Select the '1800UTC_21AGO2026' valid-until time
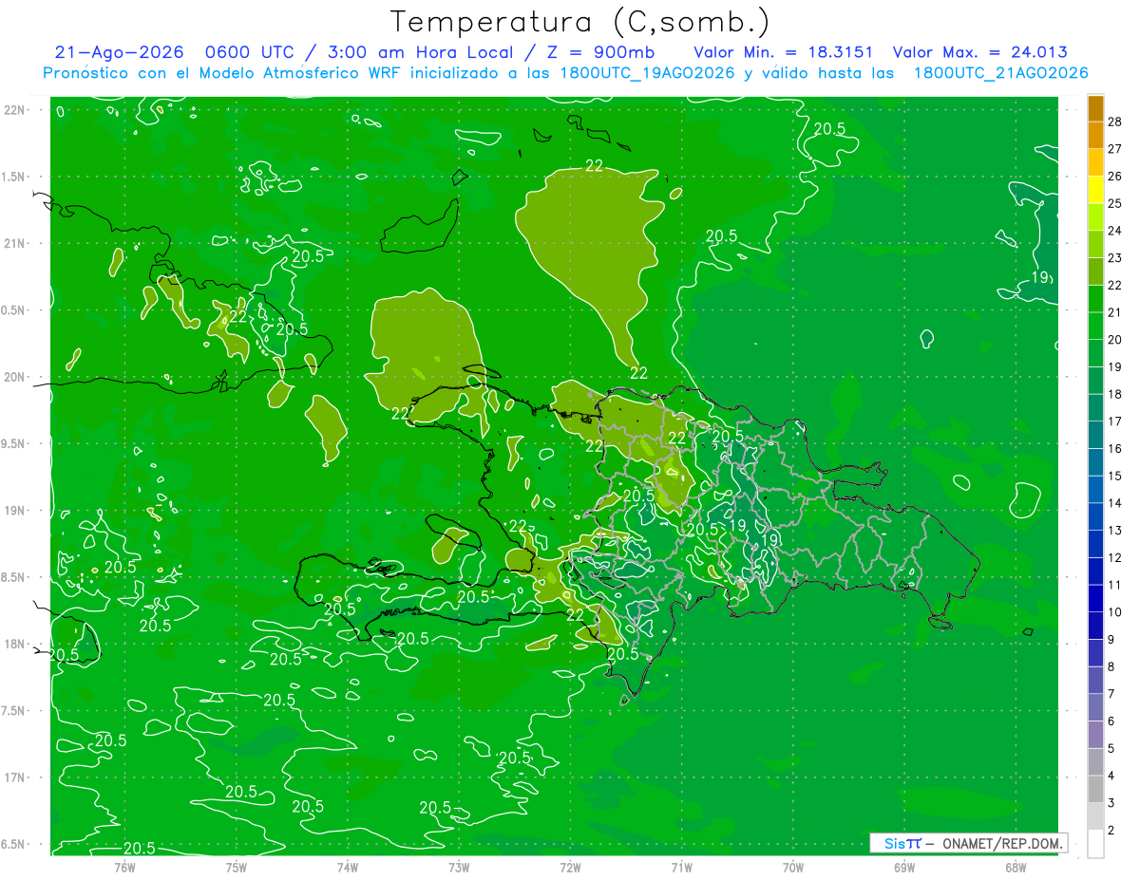 pos(1001,73)
